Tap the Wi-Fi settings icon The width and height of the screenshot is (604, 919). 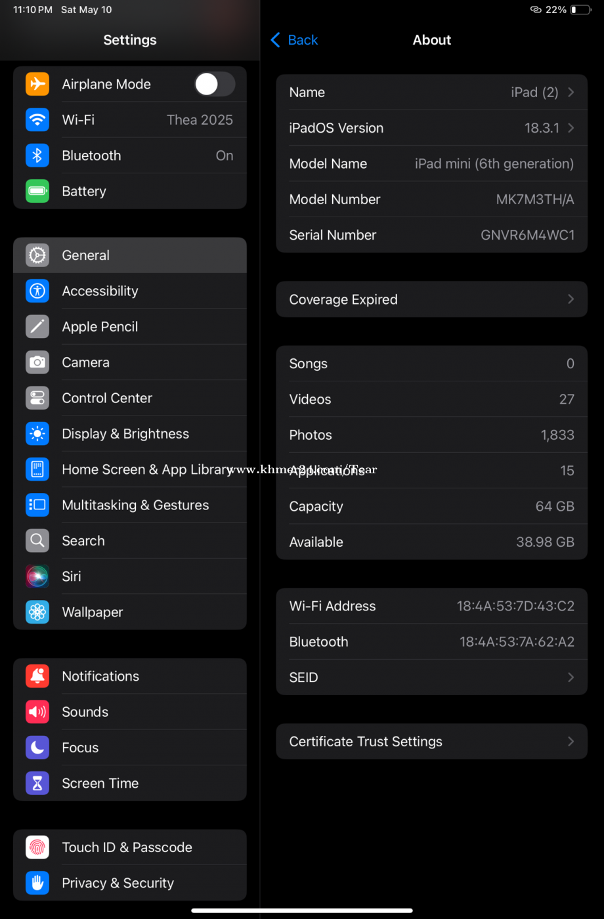point(37,120)
